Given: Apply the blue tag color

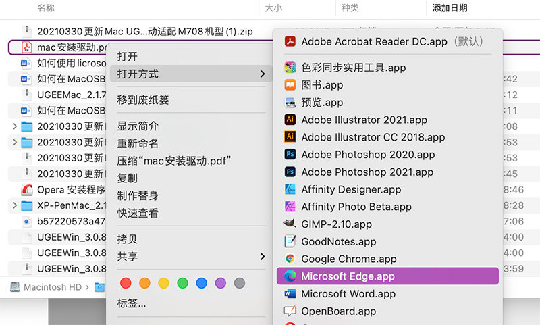Looking at the screenshot, I should click(x=201, y=283).
